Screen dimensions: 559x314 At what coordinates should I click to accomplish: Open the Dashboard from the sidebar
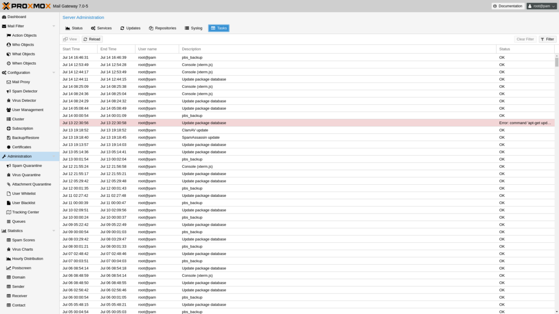(x=18, y=17)
